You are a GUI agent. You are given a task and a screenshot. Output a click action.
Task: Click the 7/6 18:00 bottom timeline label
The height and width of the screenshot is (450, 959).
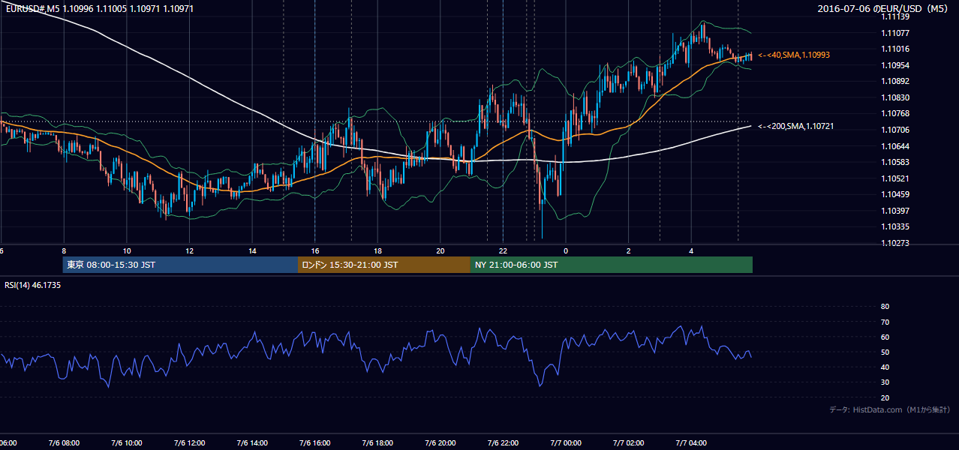[x=377, y=443]
